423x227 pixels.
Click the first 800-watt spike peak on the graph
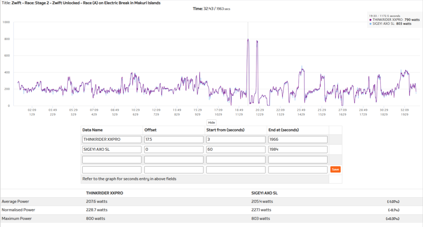pos(248,40)
